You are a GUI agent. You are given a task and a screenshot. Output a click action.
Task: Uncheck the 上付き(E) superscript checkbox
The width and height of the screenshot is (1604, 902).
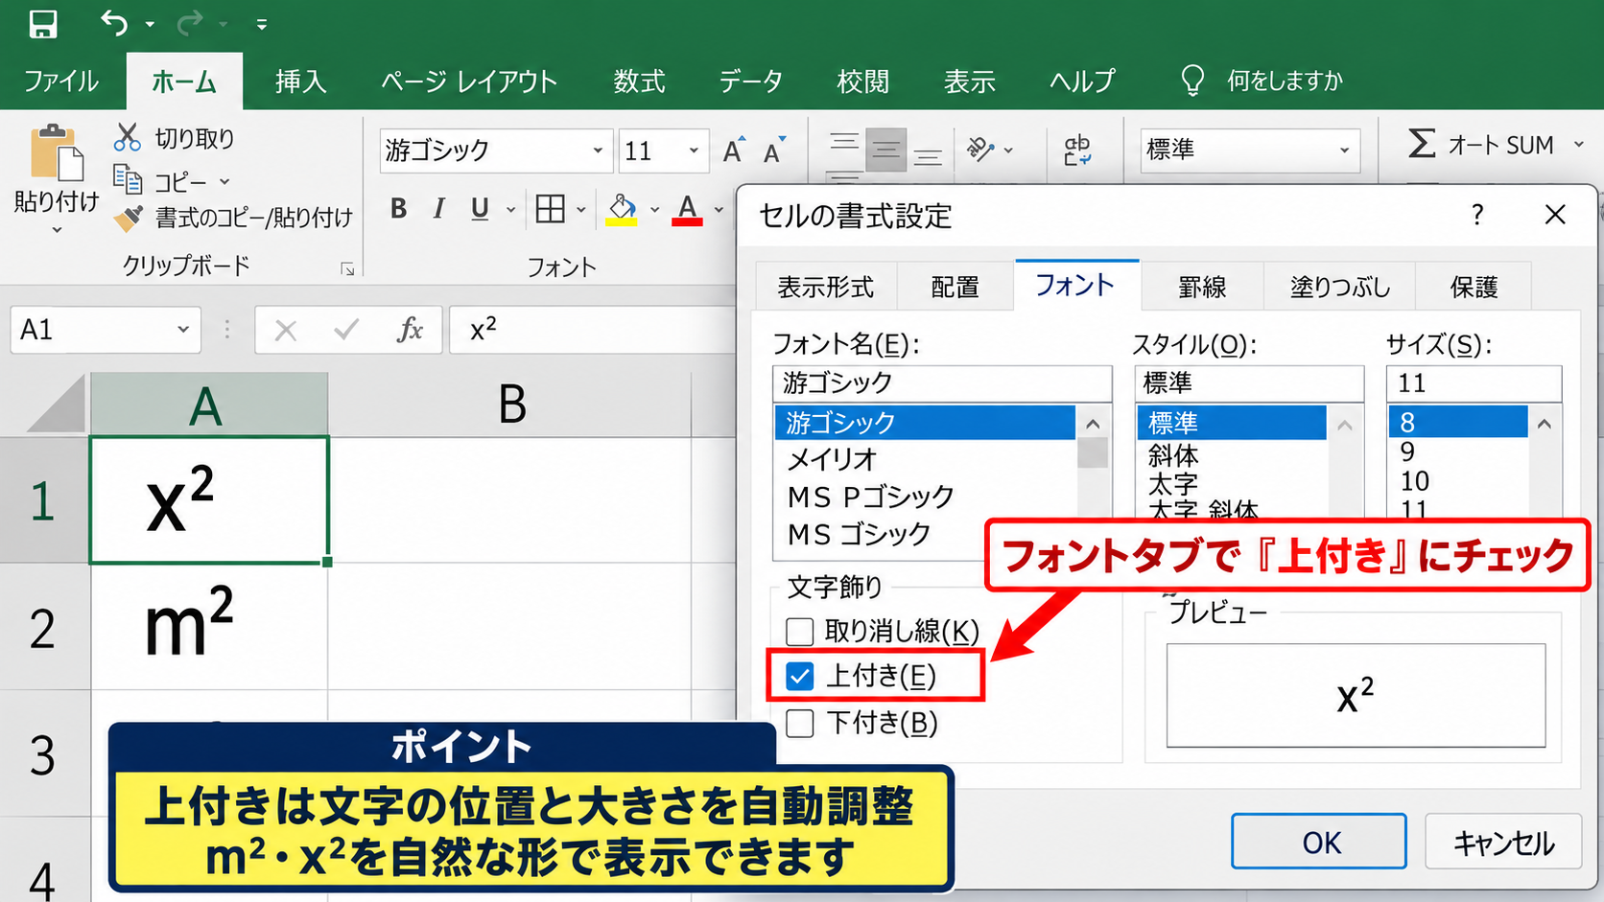click(800, 677)
